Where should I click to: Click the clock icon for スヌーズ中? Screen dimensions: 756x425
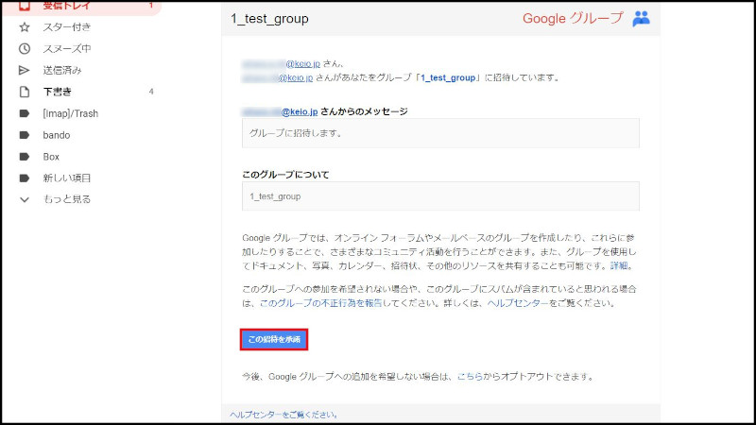(25, 49)
